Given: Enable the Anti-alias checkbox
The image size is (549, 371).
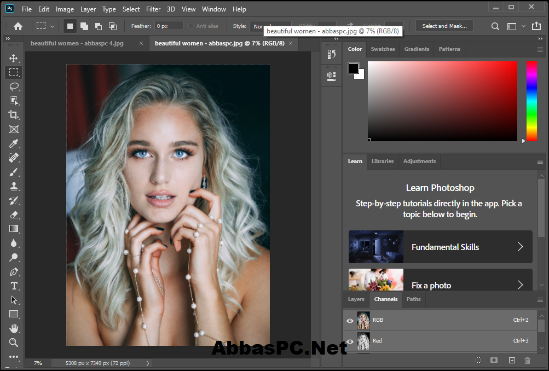Looking at the screenshot, I should click(x=189, y=26).
